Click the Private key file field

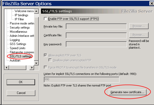pos(96,26)
